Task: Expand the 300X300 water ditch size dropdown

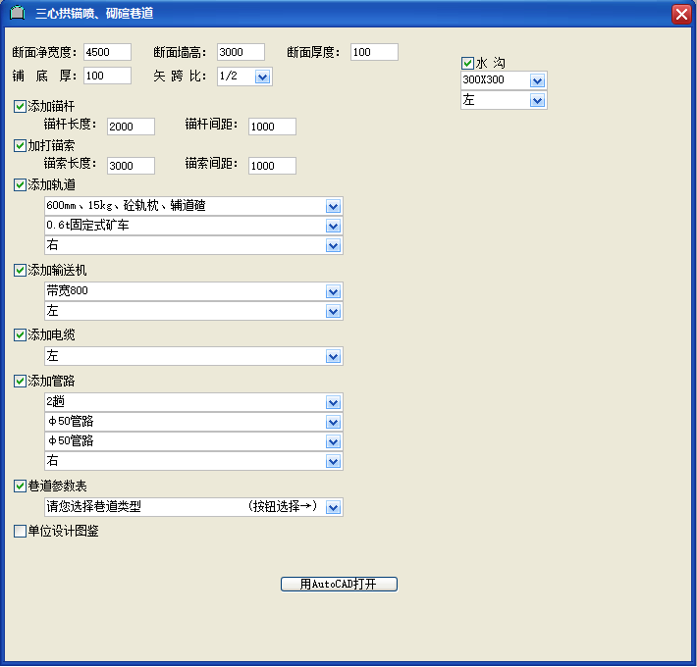Action: 537,80
